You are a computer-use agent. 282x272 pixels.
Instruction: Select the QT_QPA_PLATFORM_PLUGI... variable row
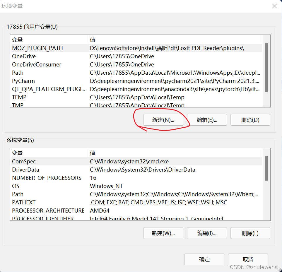coord(137,89)
